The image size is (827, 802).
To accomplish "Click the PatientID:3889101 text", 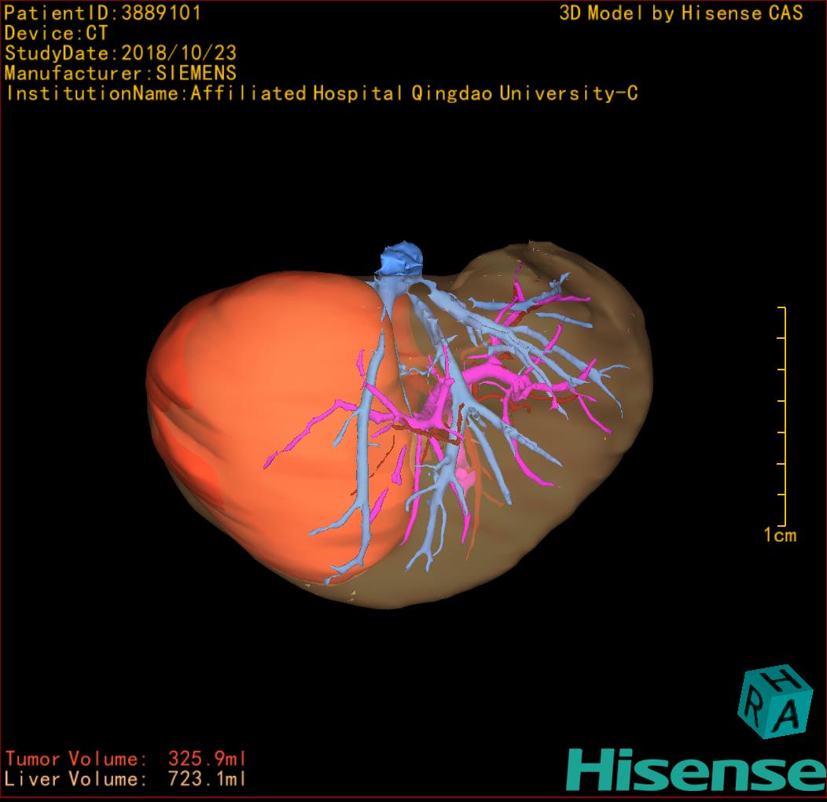I will click(x=103, y=13).
